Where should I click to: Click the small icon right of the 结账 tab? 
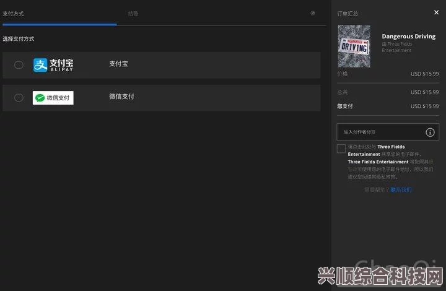click(313, 13)
